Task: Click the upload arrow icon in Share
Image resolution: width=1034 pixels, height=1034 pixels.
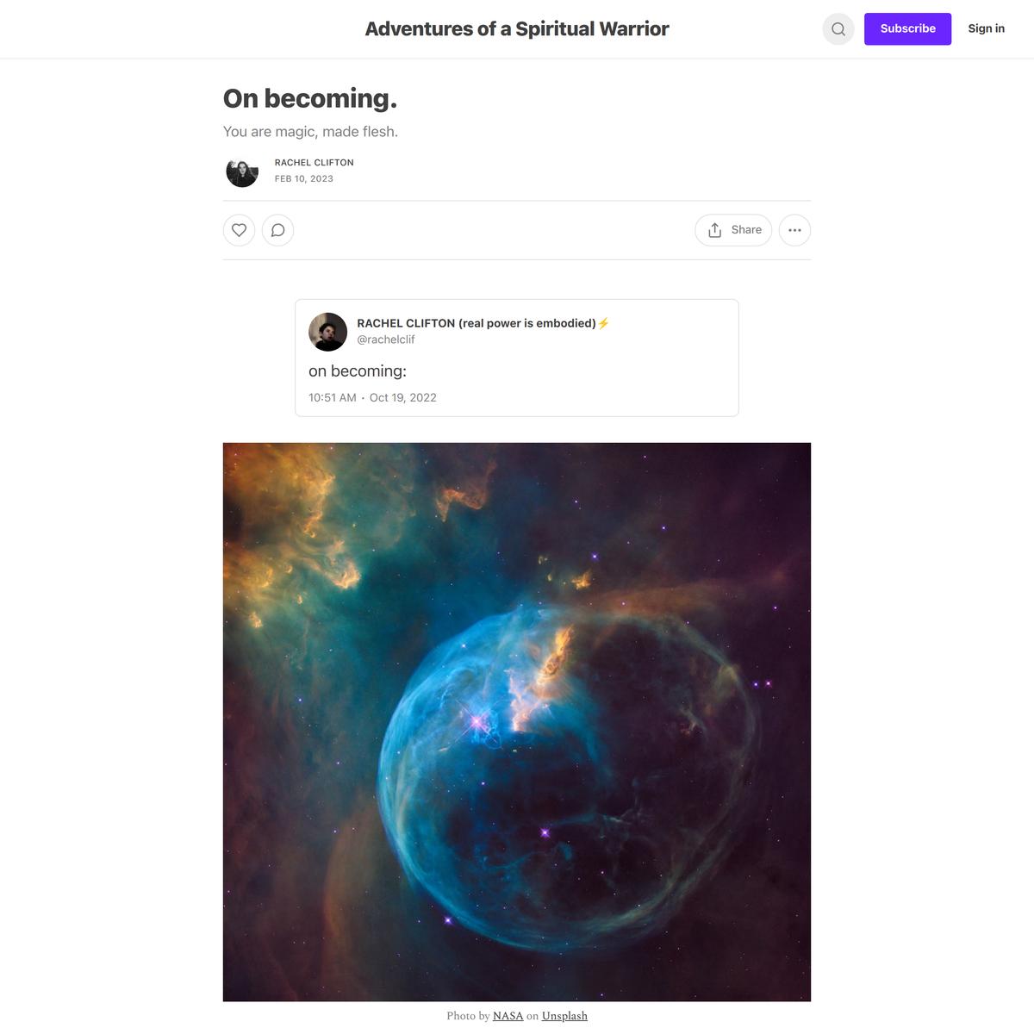Action: click(x=714, y=230)
